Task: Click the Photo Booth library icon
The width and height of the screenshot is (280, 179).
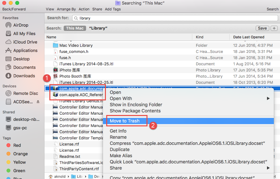Action: pos(55,76)
